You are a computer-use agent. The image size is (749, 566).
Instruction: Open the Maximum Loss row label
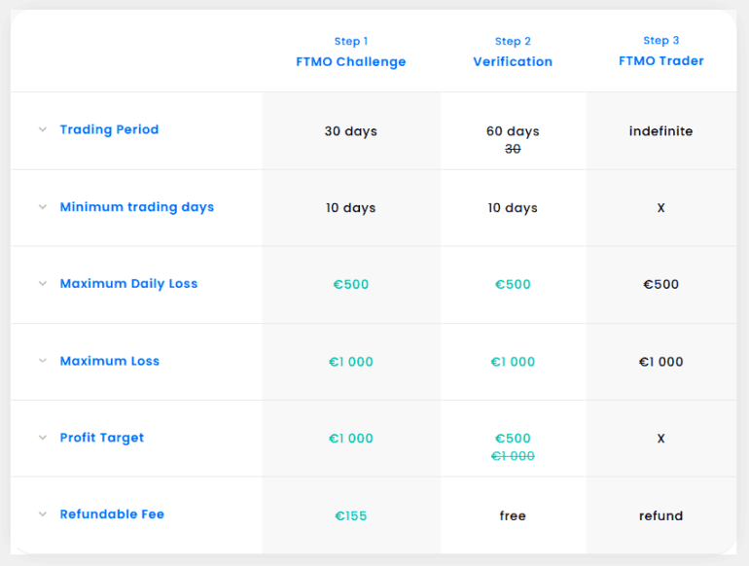(109, 361)
